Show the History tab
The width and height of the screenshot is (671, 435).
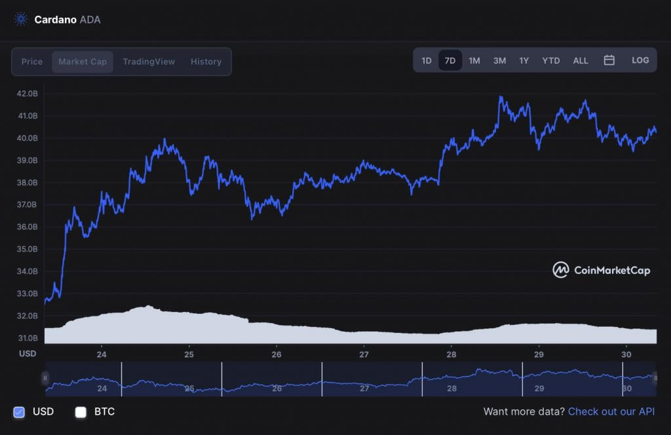(206, 62)
